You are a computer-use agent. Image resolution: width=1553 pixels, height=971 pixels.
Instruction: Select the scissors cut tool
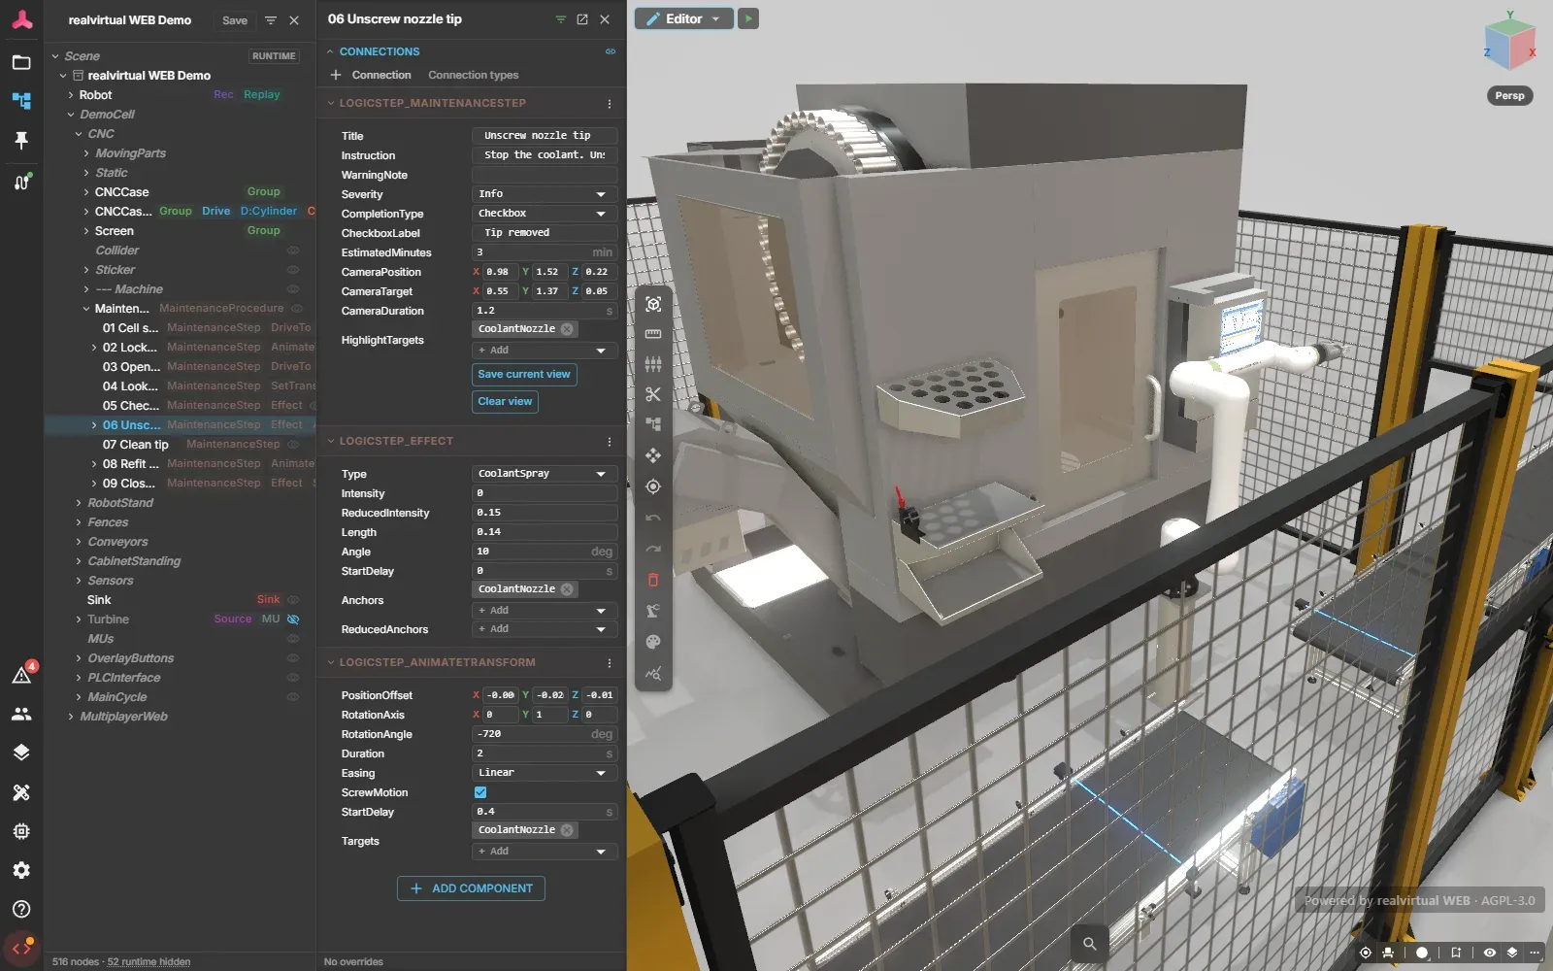653,394
